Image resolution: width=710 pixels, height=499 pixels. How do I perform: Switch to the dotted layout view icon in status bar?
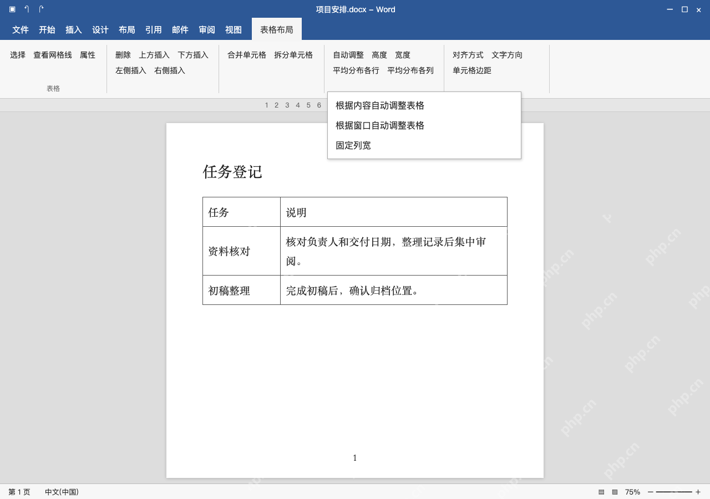point(615,492)
